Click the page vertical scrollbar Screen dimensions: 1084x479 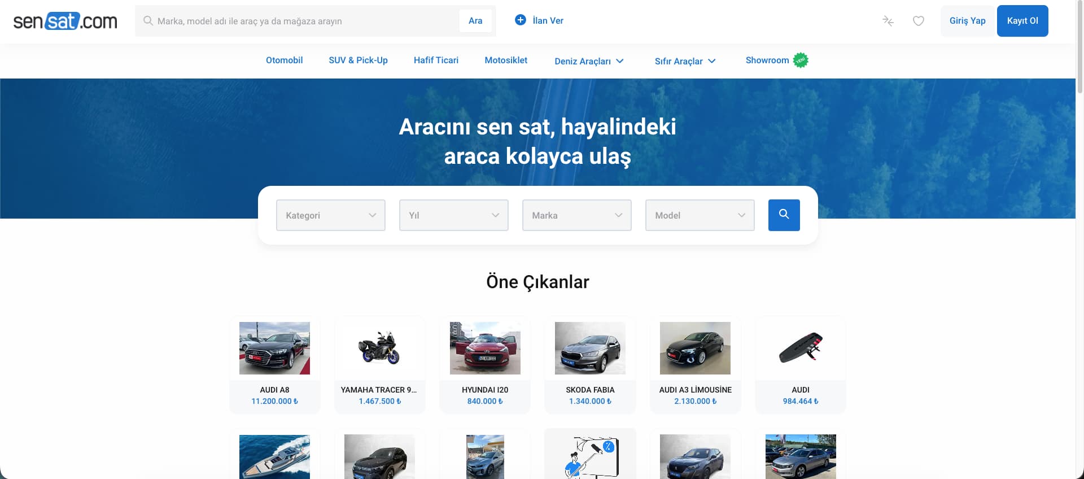[x=1079, y=46]
